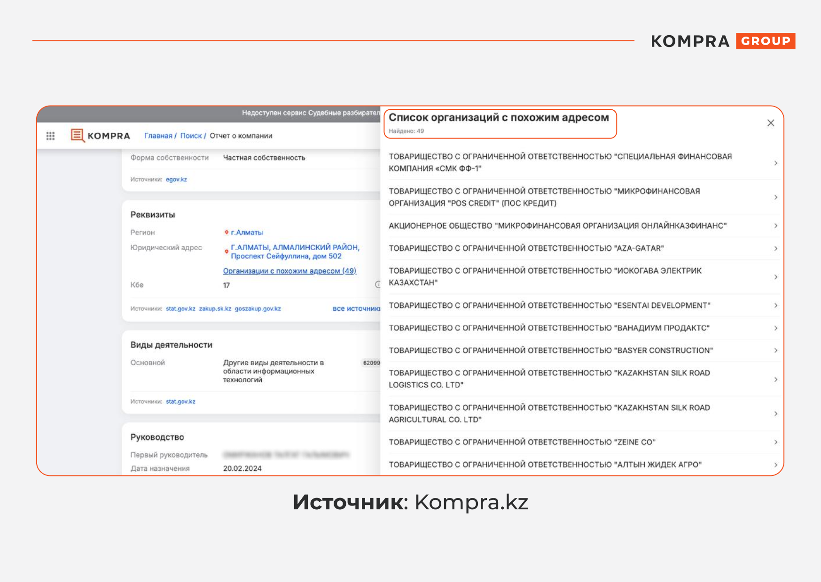The image size is (821, 582).
Task: Go to Поиск breadcrumb link
Action: point(191,136)
